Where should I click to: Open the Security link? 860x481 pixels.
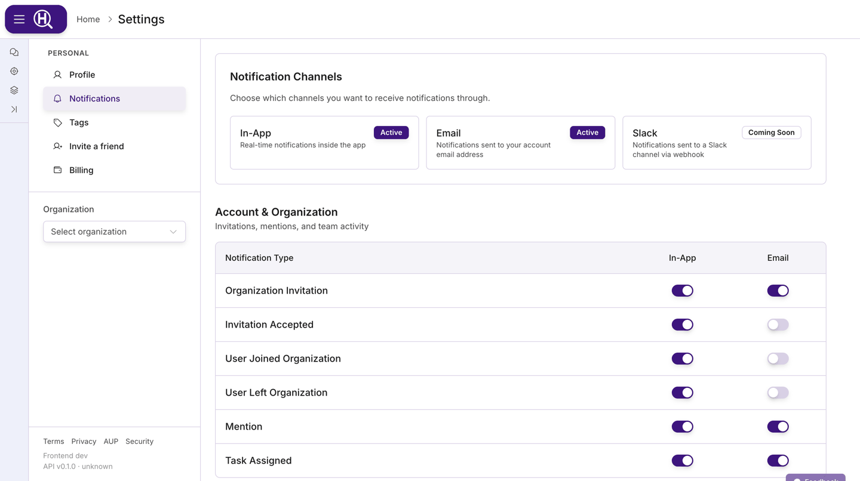pyautogui.click(x=140, y=442)
